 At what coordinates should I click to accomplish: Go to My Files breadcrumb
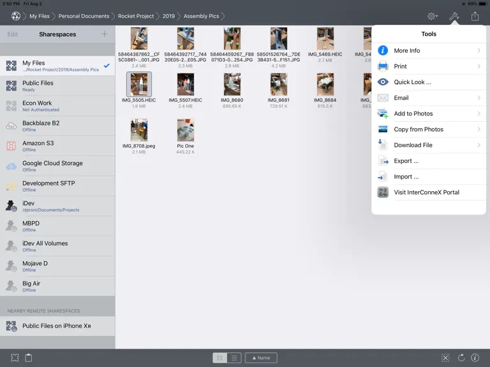[x=40, y=16]
